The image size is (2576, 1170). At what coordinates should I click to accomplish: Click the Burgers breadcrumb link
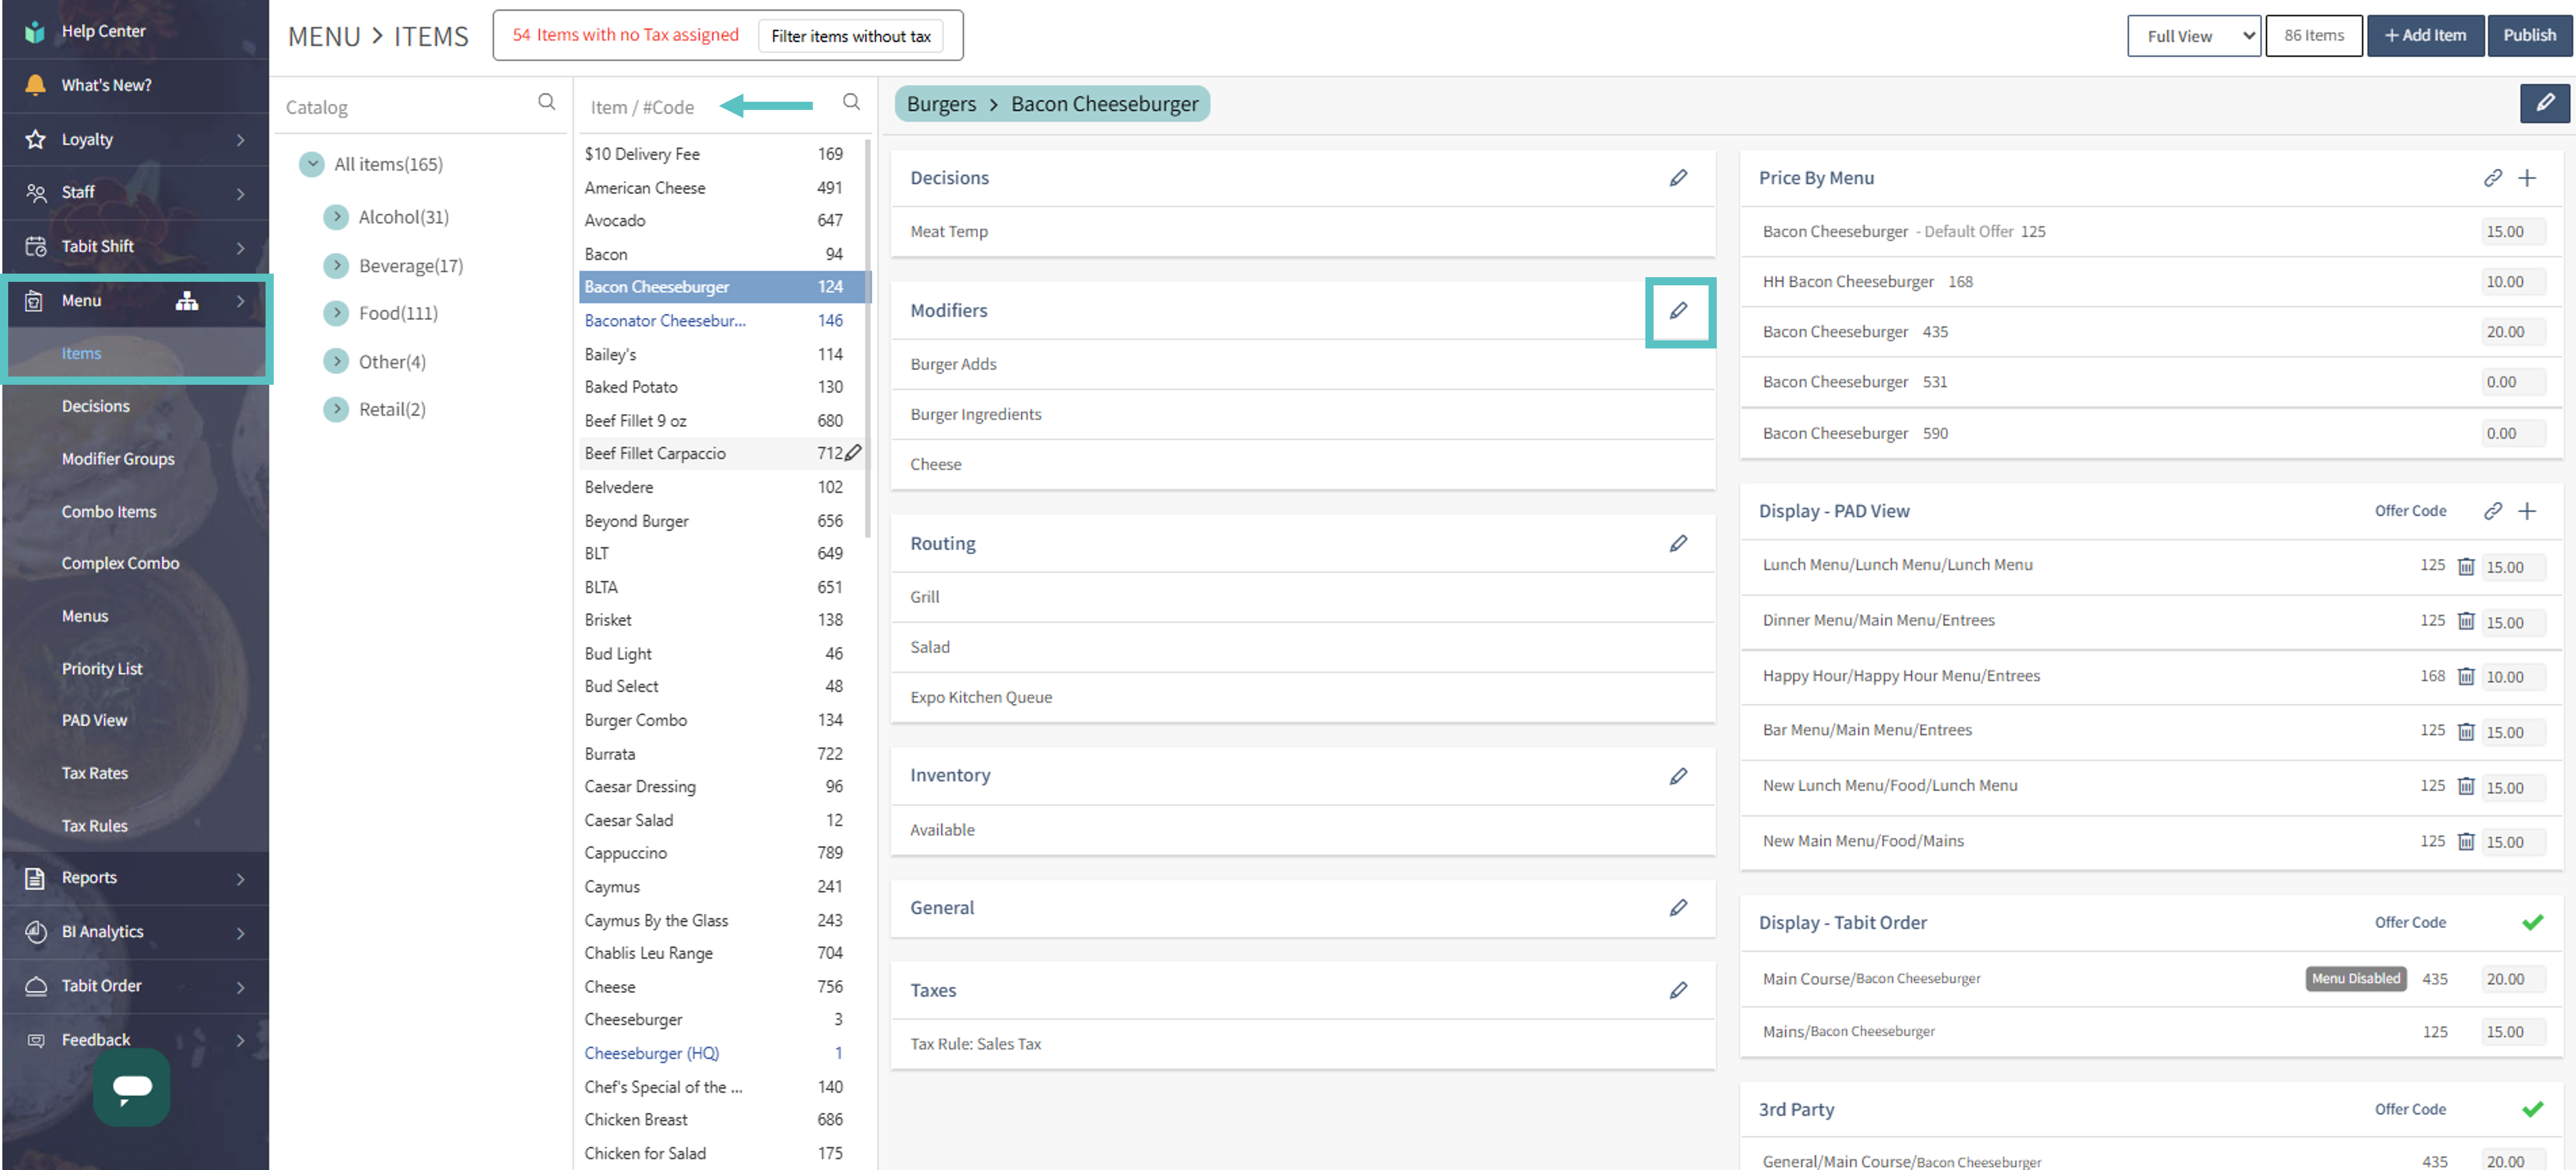pyautogui.click(x=941, y=104)
